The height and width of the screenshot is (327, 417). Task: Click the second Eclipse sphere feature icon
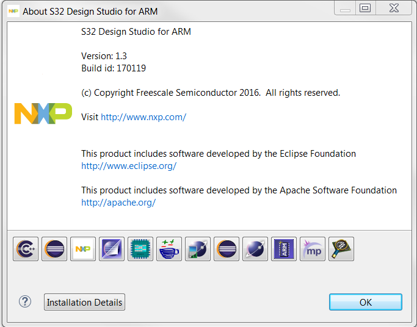coord(227,249)
